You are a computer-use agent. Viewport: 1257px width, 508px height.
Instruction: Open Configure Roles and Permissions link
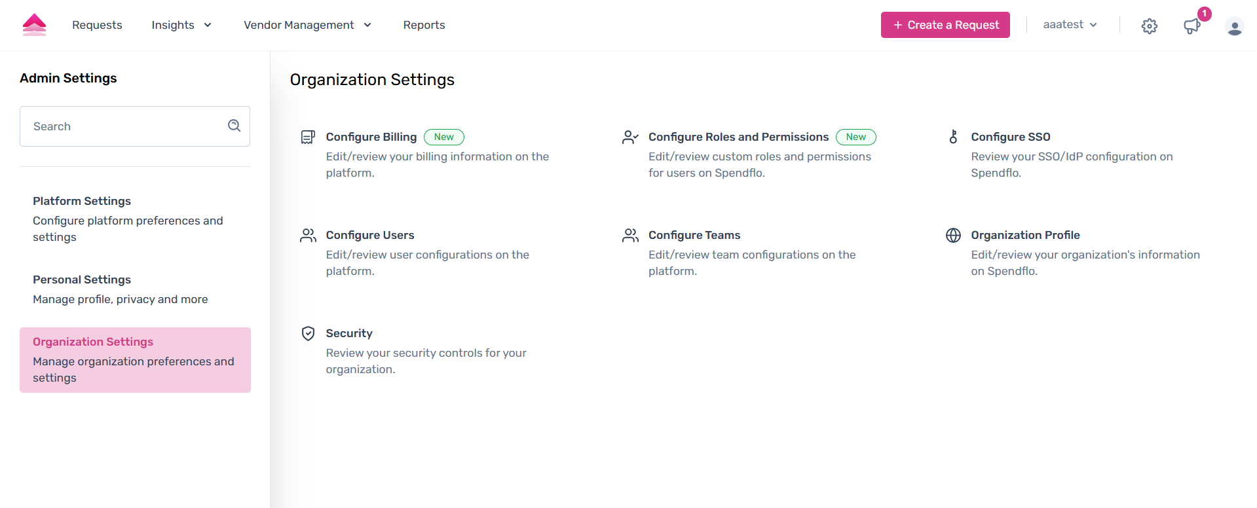coord(738,137)
